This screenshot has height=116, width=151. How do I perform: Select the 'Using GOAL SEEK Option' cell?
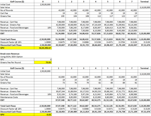tap(12, 57)
